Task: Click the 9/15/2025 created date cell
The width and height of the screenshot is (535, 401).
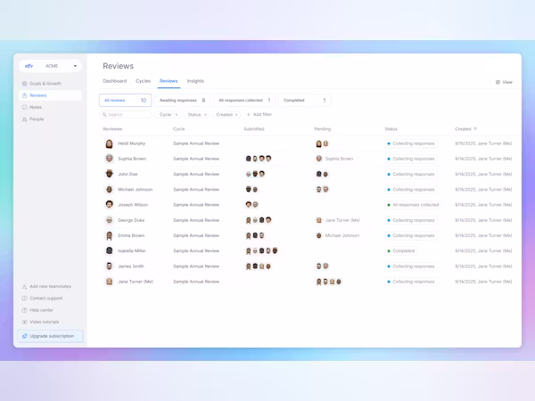Action: (483, 143)
